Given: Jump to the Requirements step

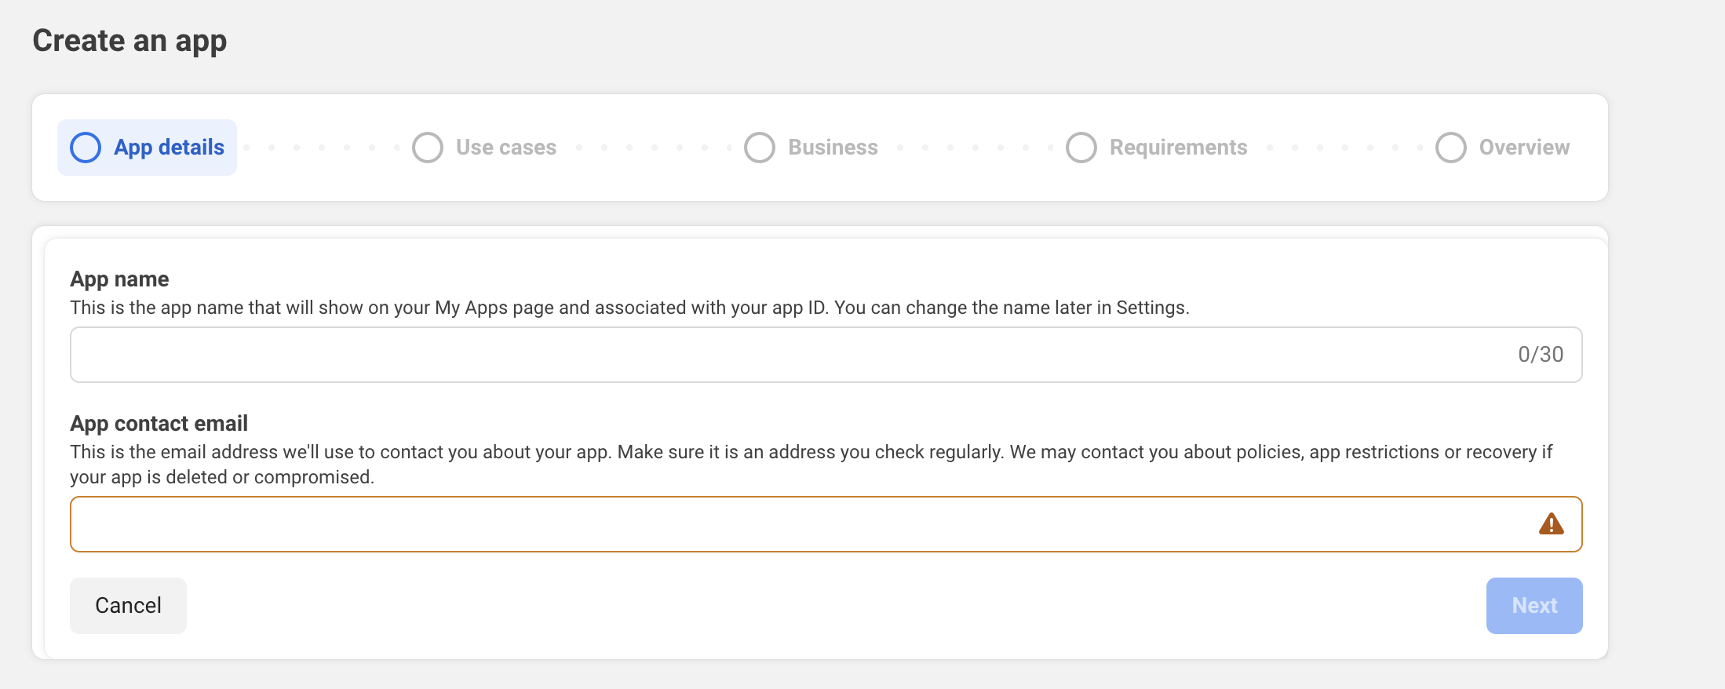Looking at the screenshot, I should [1156, 148].
